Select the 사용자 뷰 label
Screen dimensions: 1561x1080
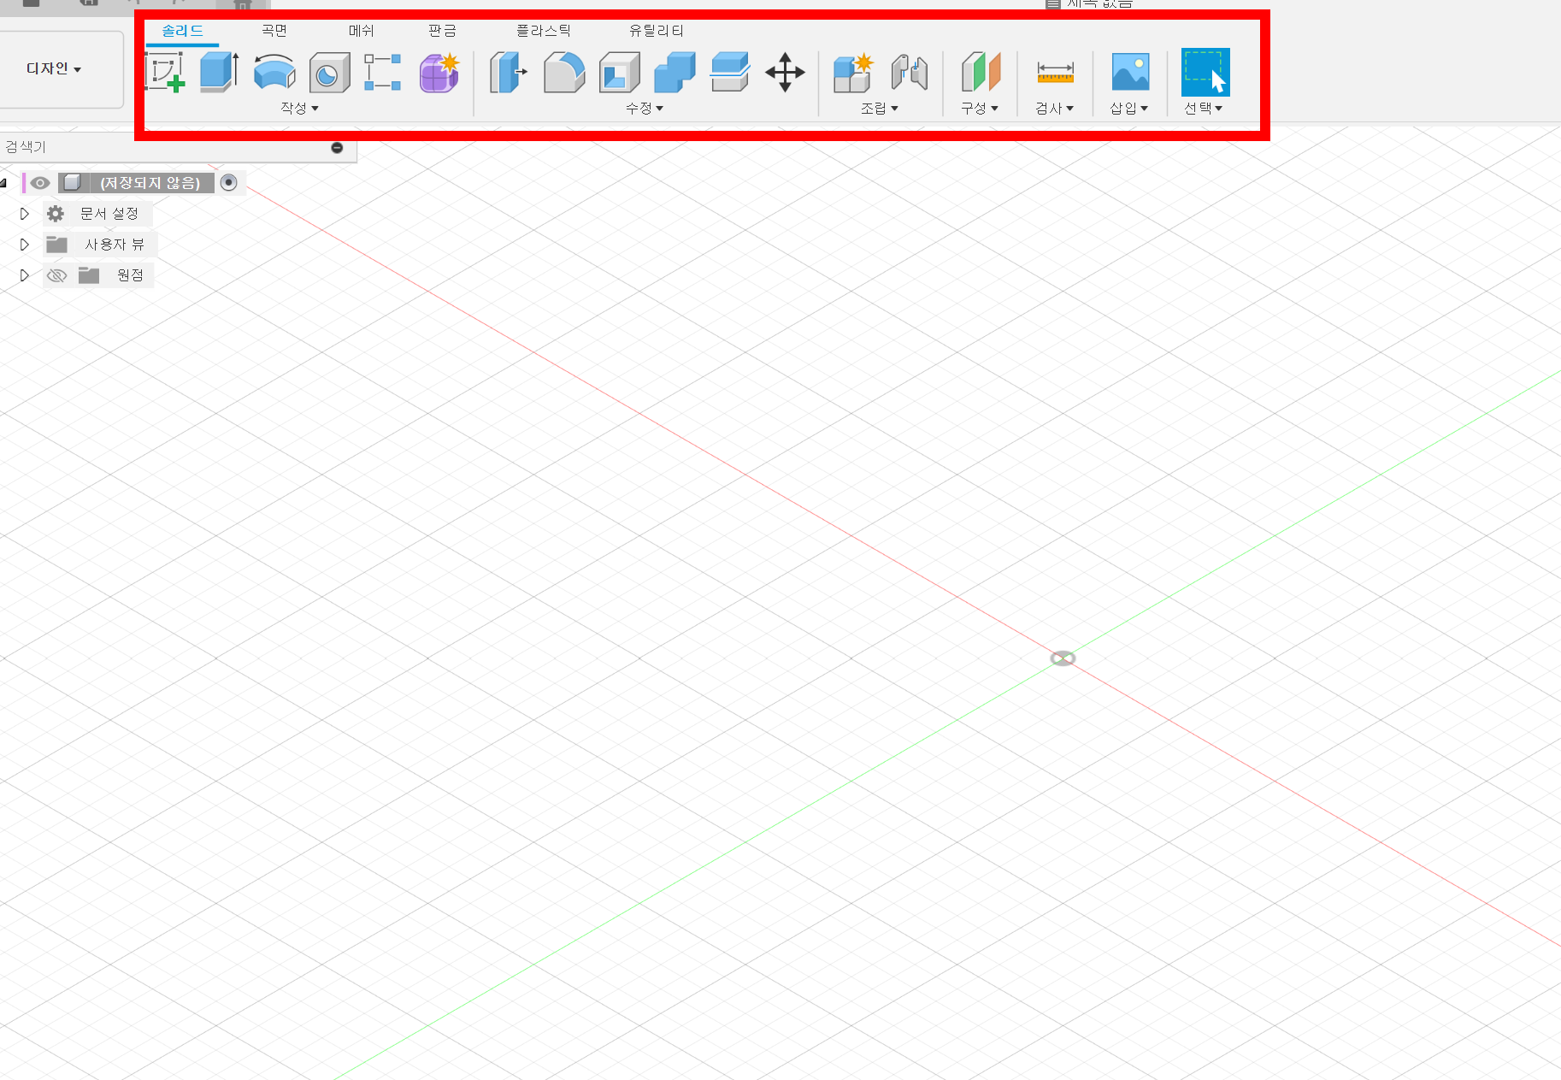click(x=115, y=245)
